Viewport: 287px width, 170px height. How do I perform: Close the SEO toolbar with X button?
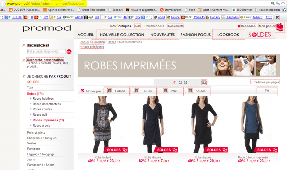277,17
